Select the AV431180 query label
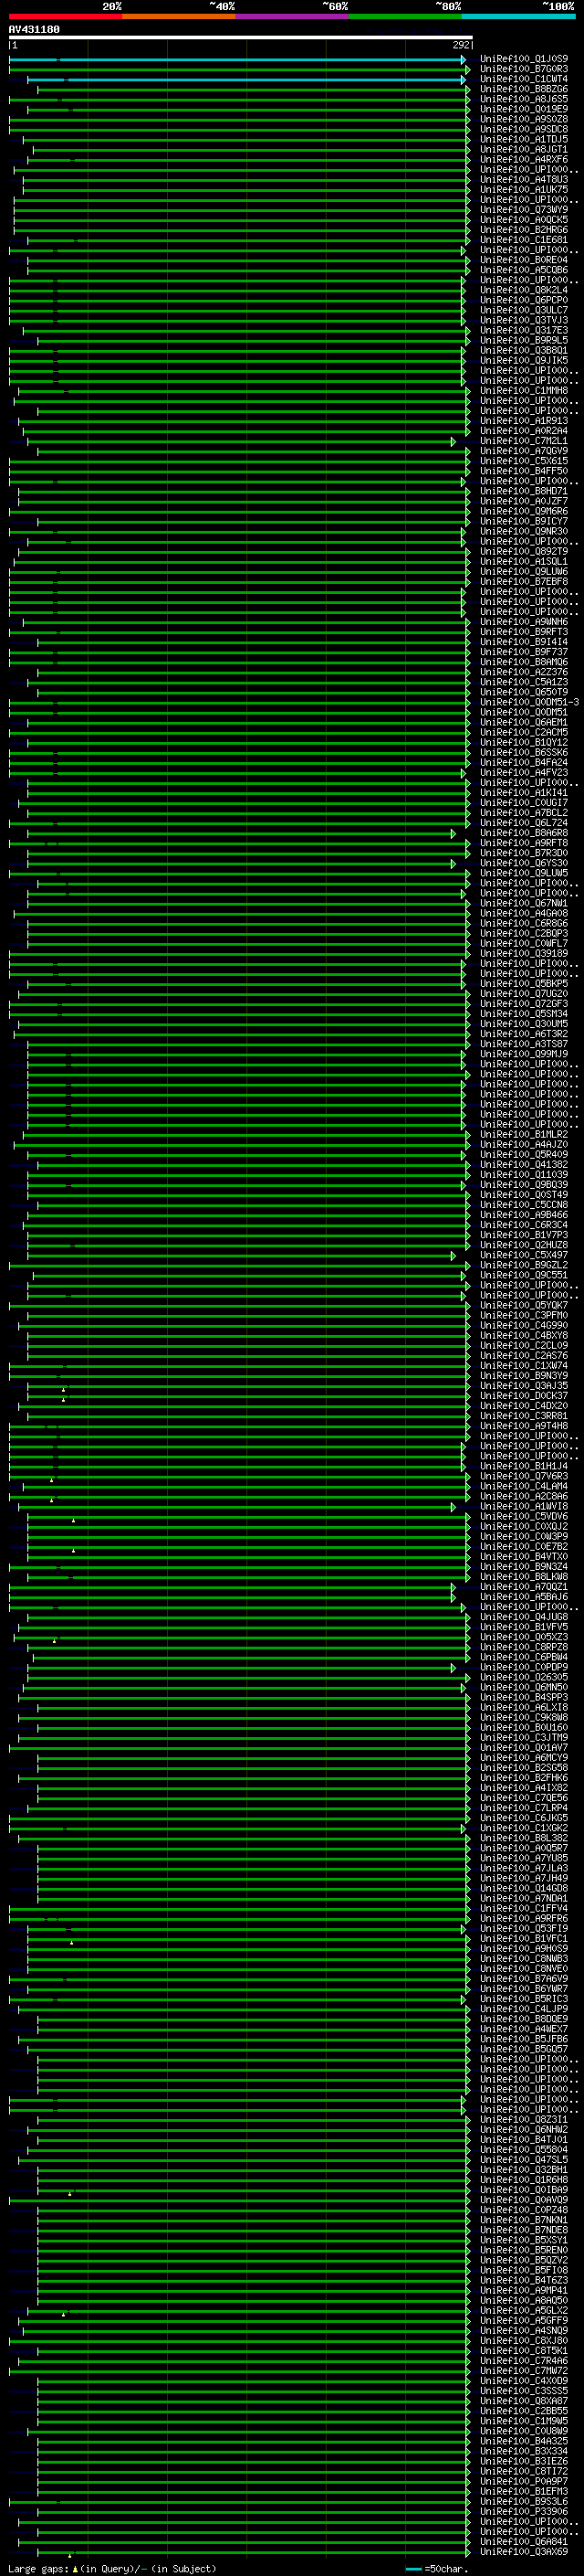Image resolution: width=584 pixels, height=2576 pixels. click(x=34, y=30)
